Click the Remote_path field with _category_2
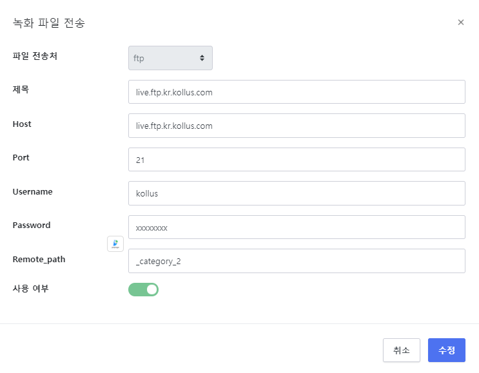This screenshot has width=479, height=373. pyautogui.click(x=297, y=261)
